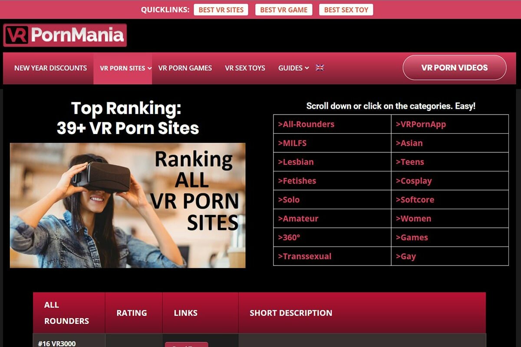The image size is (521, 347).
Task: Jump to the Transsexual category
Action: click(304, 256)
